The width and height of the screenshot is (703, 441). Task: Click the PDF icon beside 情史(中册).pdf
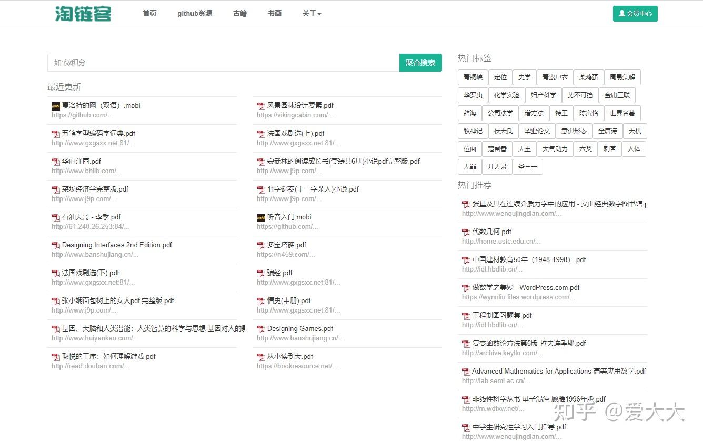click(x=261, y=301)
